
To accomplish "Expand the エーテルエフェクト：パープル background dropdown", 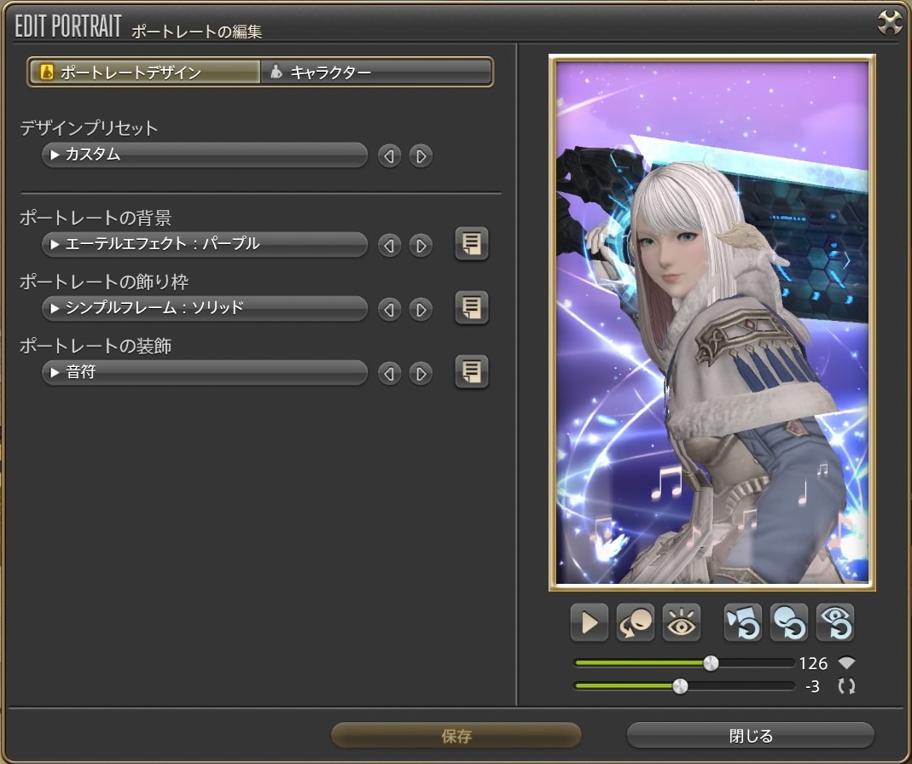I will [x=204, y=245].
